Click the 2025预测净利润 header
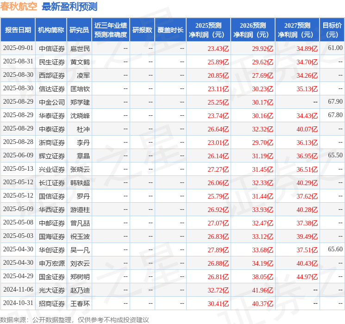 (208, 30)
